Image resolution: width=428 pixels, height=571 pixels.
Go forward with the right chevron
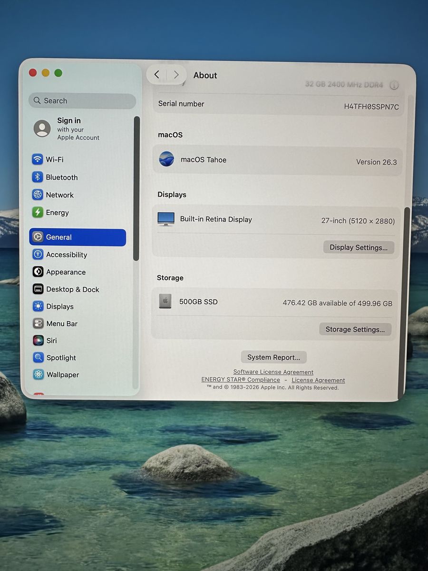(176, 75)
